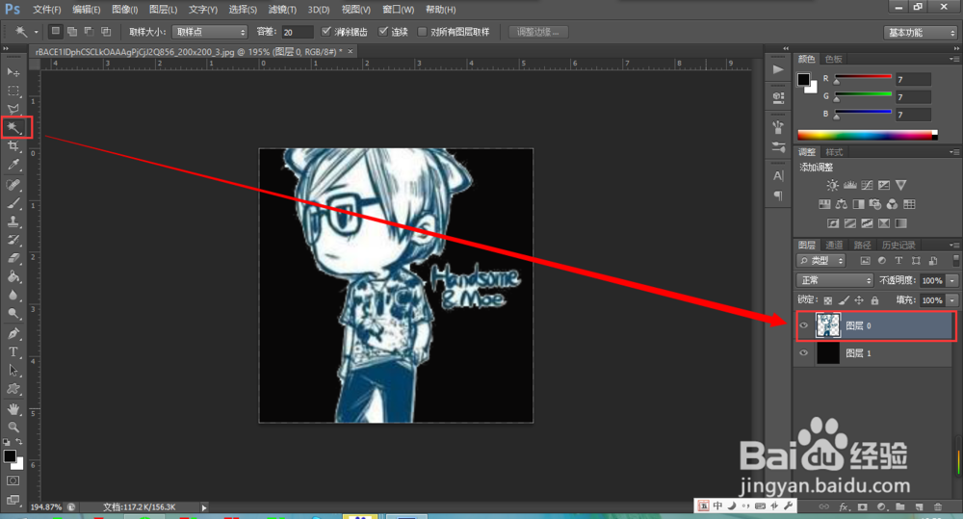Select the Custom Shape tool
Image resolution: width=963 pixels, height=519 pixels.
(13, 389)
